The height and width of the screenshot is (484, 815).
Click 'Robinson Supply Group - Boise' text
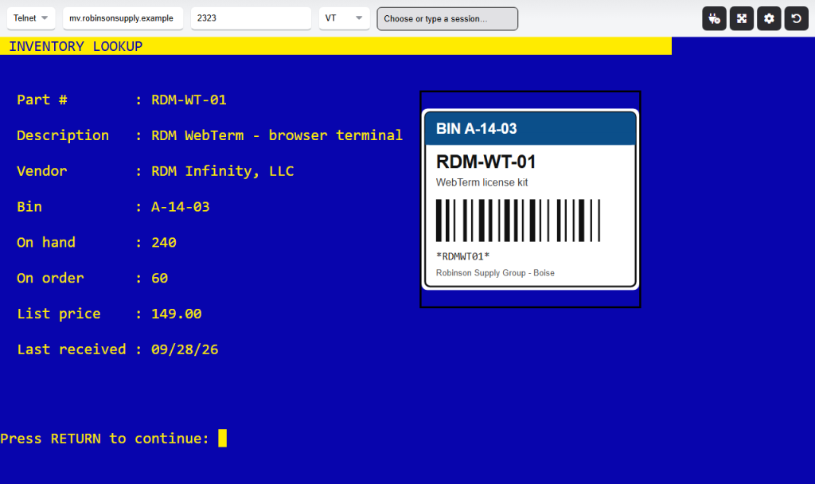pyautogui.click(x=495, y=273)
